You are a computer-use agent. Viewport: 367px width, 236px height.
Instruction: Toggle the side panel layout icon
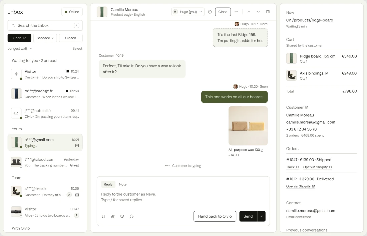coord(268,12)
